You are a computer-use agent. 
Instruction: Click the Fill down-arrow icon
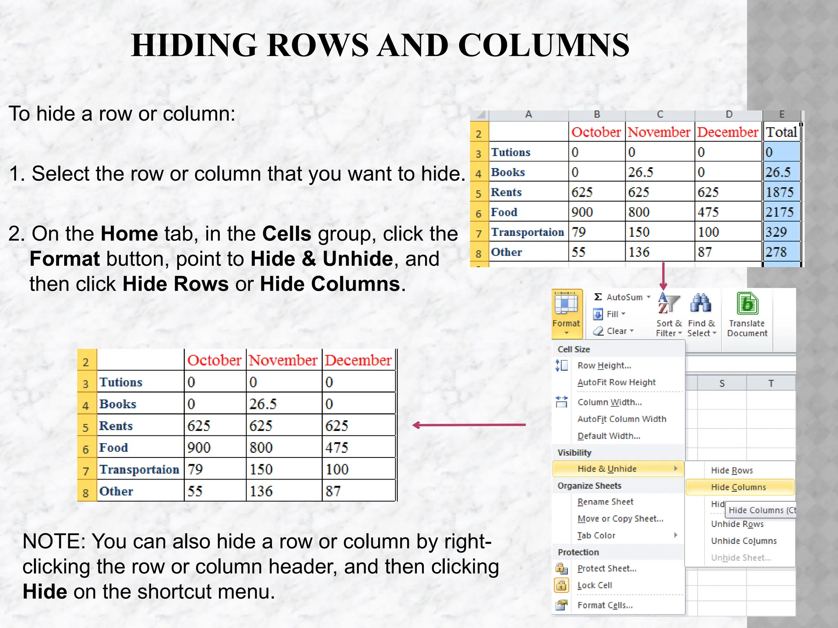point(598,314)
